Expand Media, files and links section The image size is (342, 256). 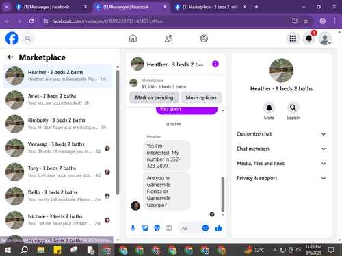click(x=281, y=164)
